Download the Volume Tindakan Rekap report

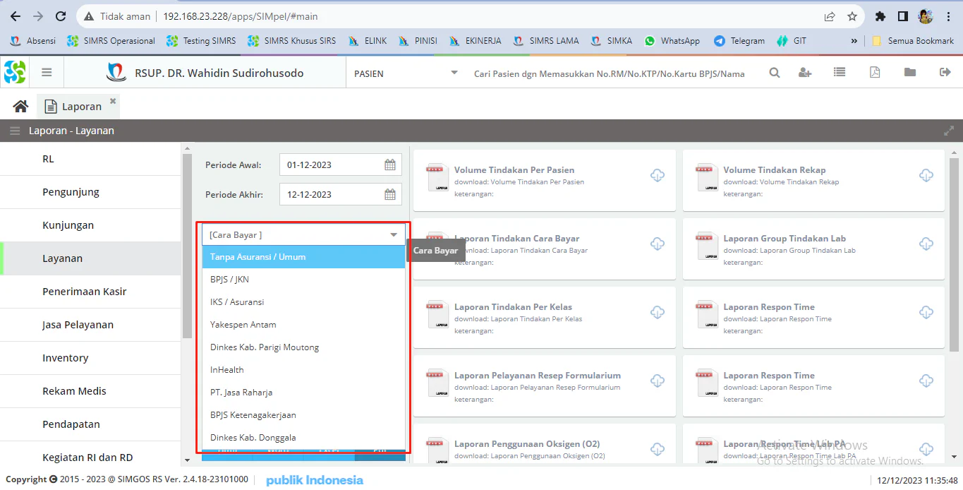(x=926, y=175)
